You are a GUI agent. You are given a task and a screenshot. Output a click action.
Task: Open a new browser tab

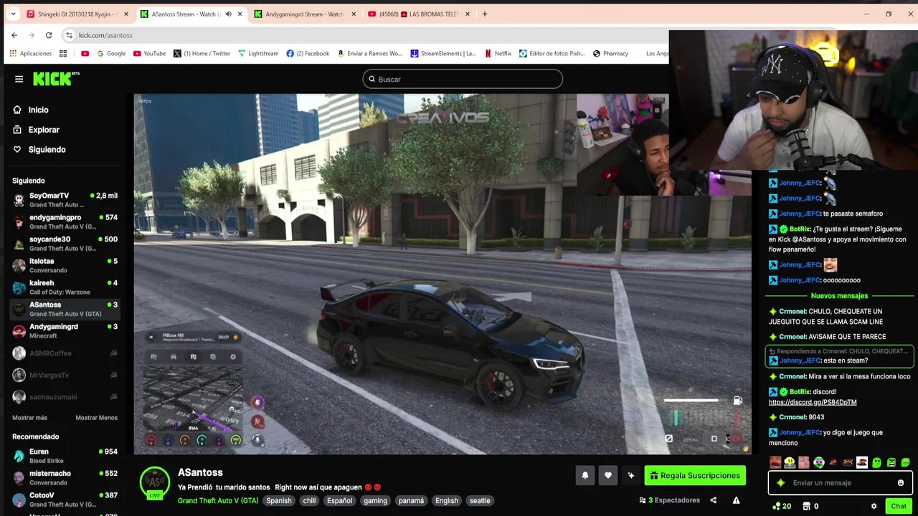(x=485, y=14)
